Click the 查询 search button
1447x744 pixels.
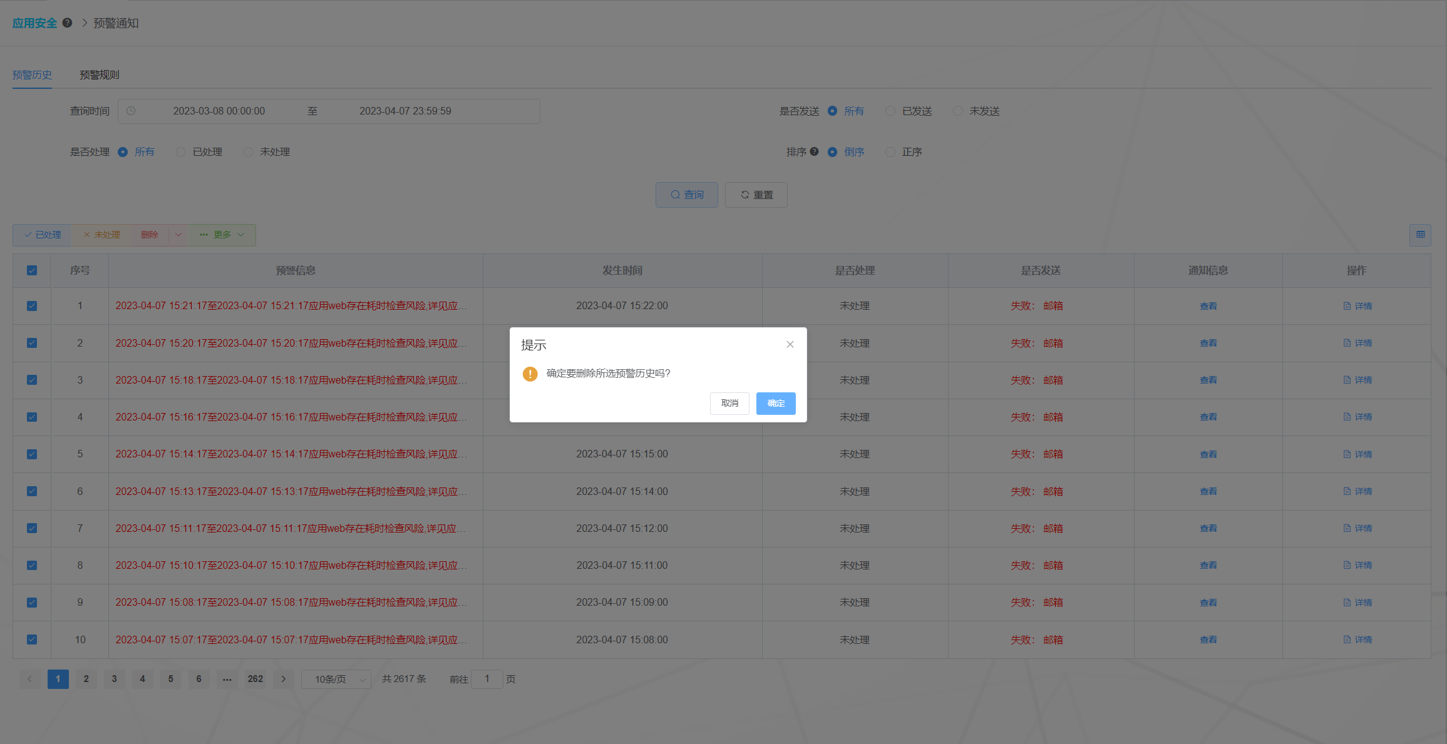click(x=687, y=195)
